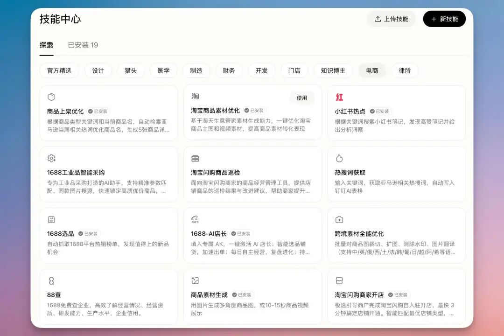Select the storefront icon on 淘宝闪购商品巡检
This screenshot has height=336, width=504.
[196, 158]
